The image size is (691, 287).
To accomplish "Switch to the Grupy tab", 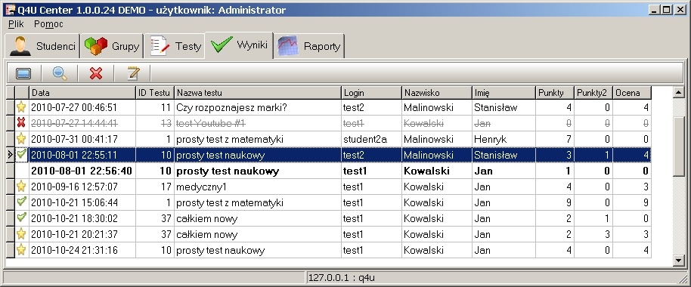I will click(x=112, y=46).
